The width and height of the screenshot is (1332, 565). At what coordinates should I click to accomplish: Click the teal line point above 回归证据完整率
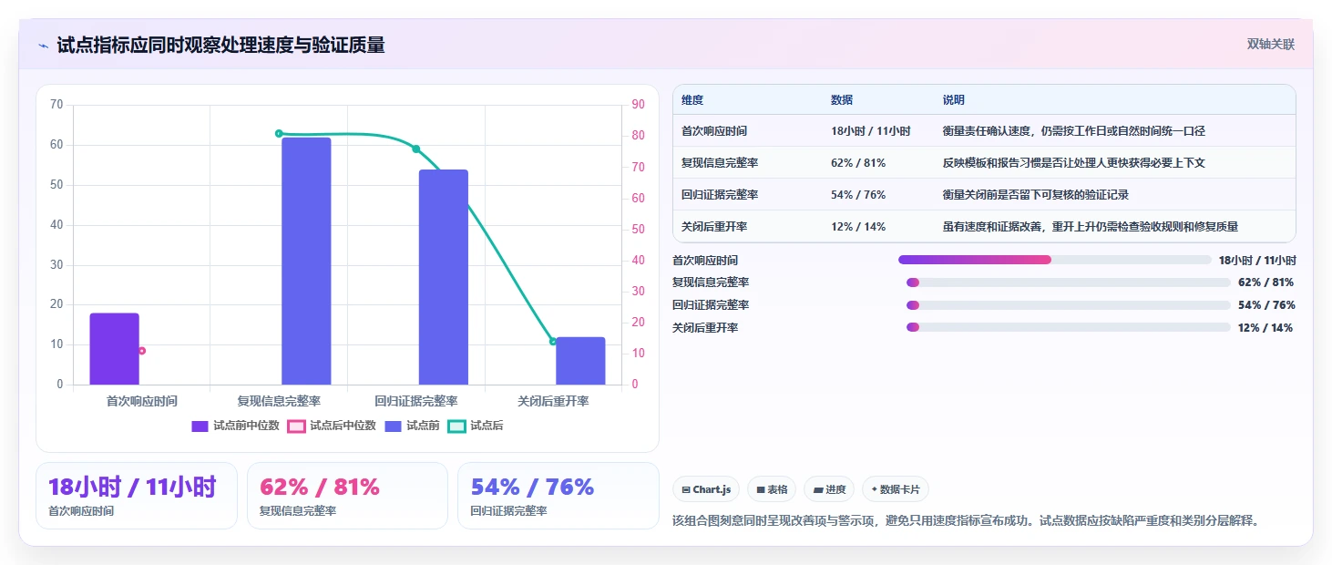click(x=416, y=149)
